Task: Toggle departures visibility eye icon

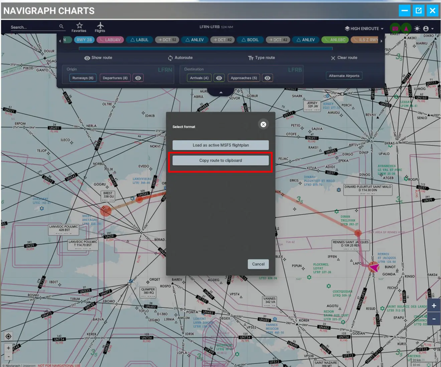Action: (x=138, y=78)
